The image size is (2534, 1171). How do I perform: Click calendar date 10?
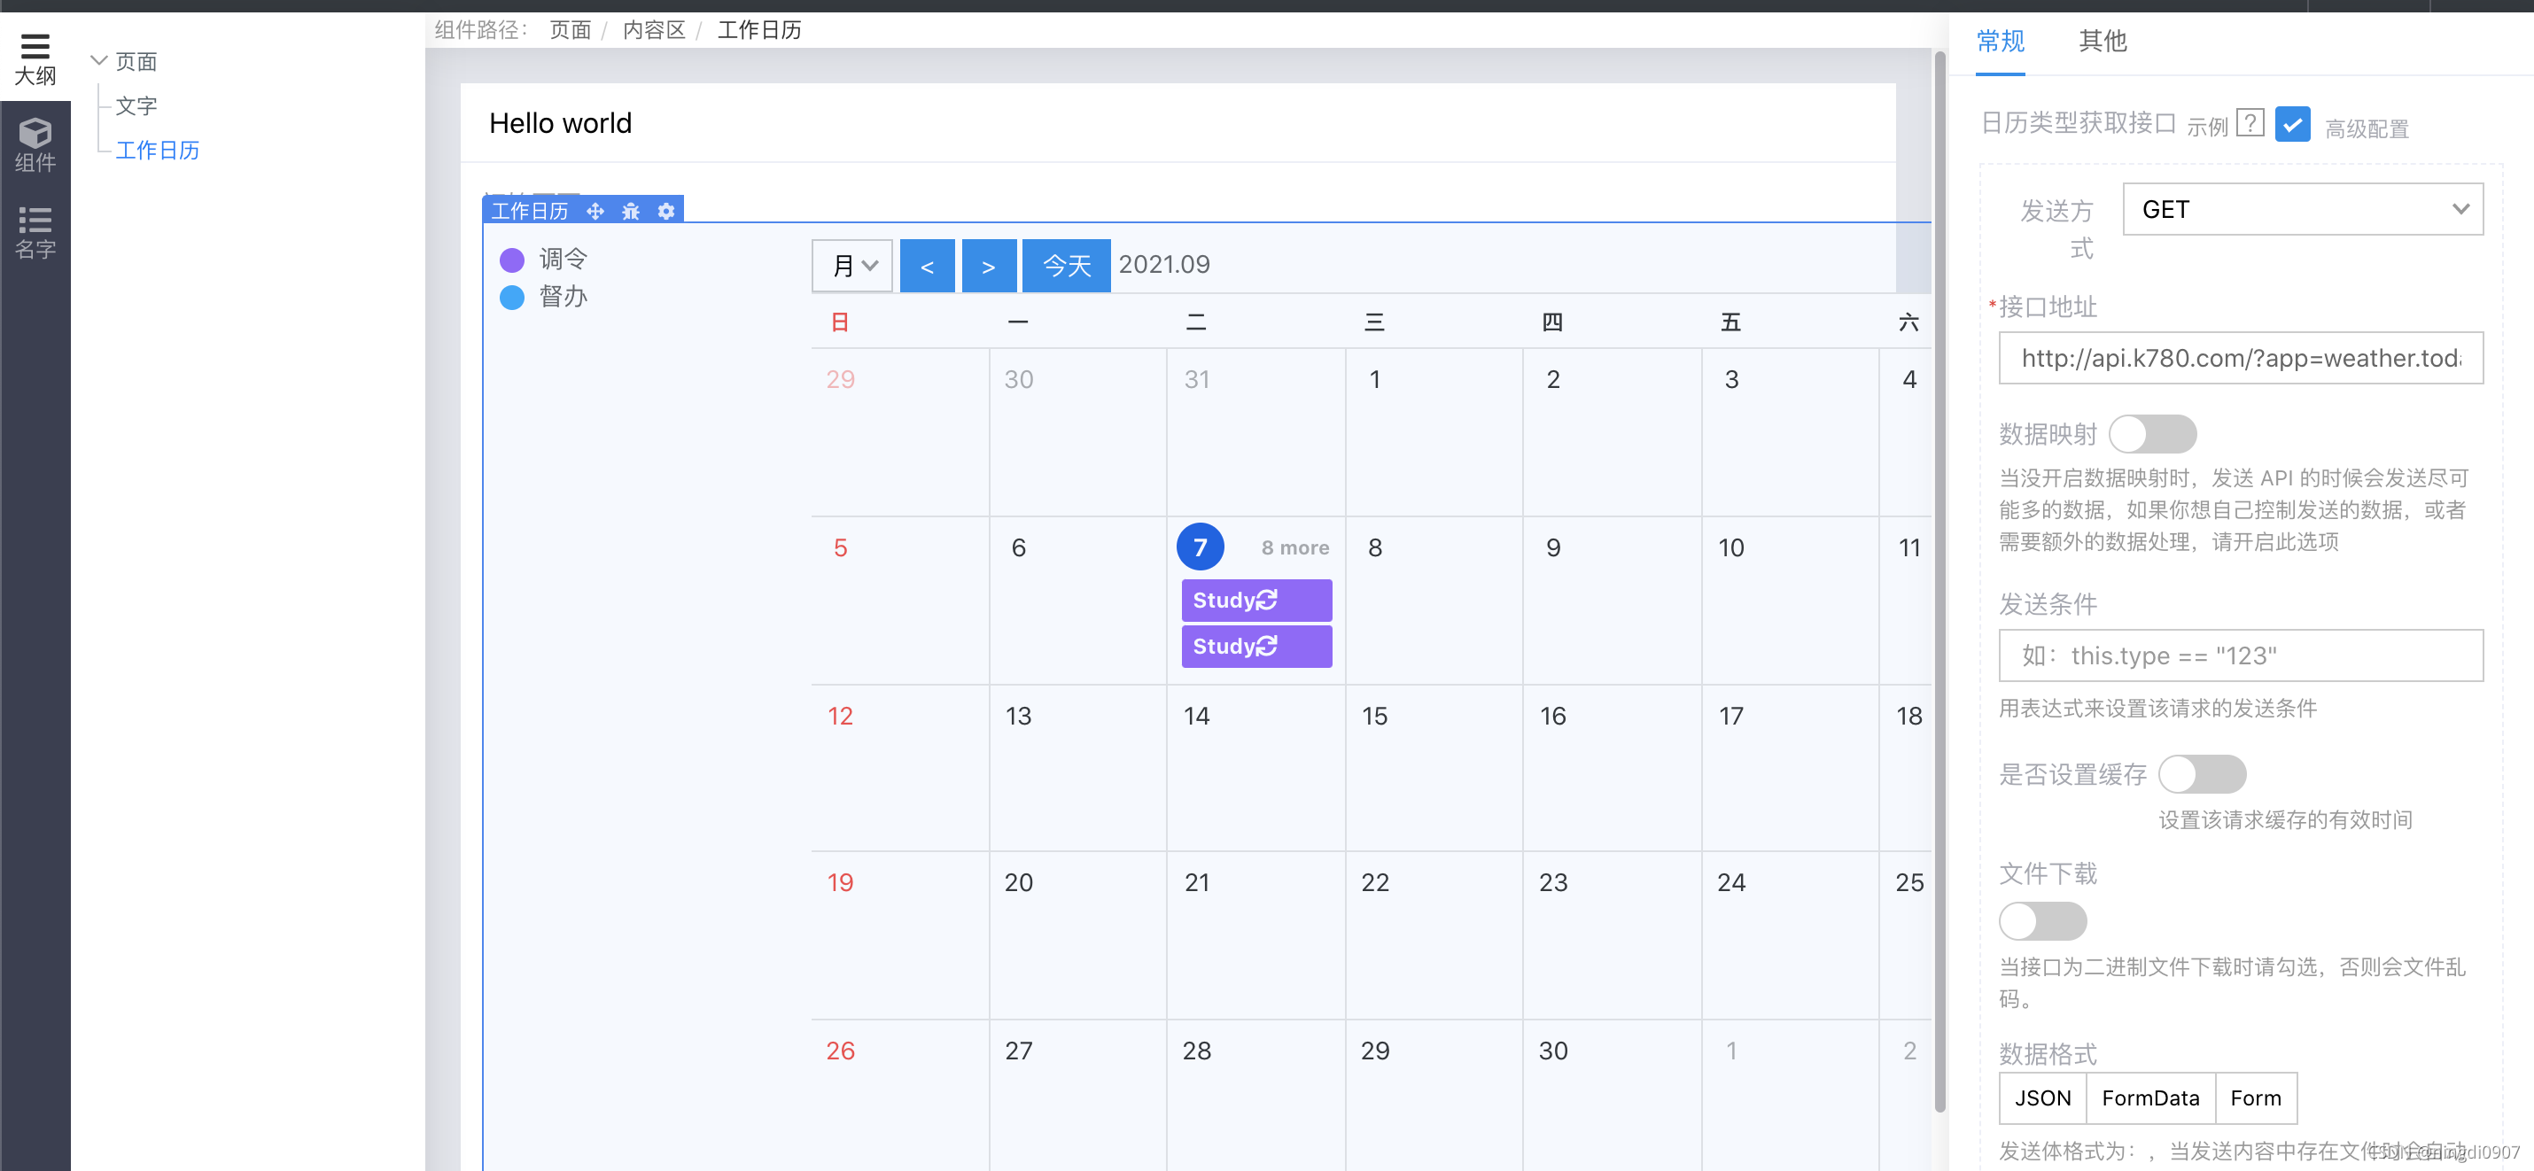(1730, 547)
